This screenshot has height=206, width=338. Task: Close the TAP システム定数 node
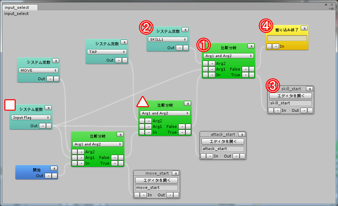124,42
